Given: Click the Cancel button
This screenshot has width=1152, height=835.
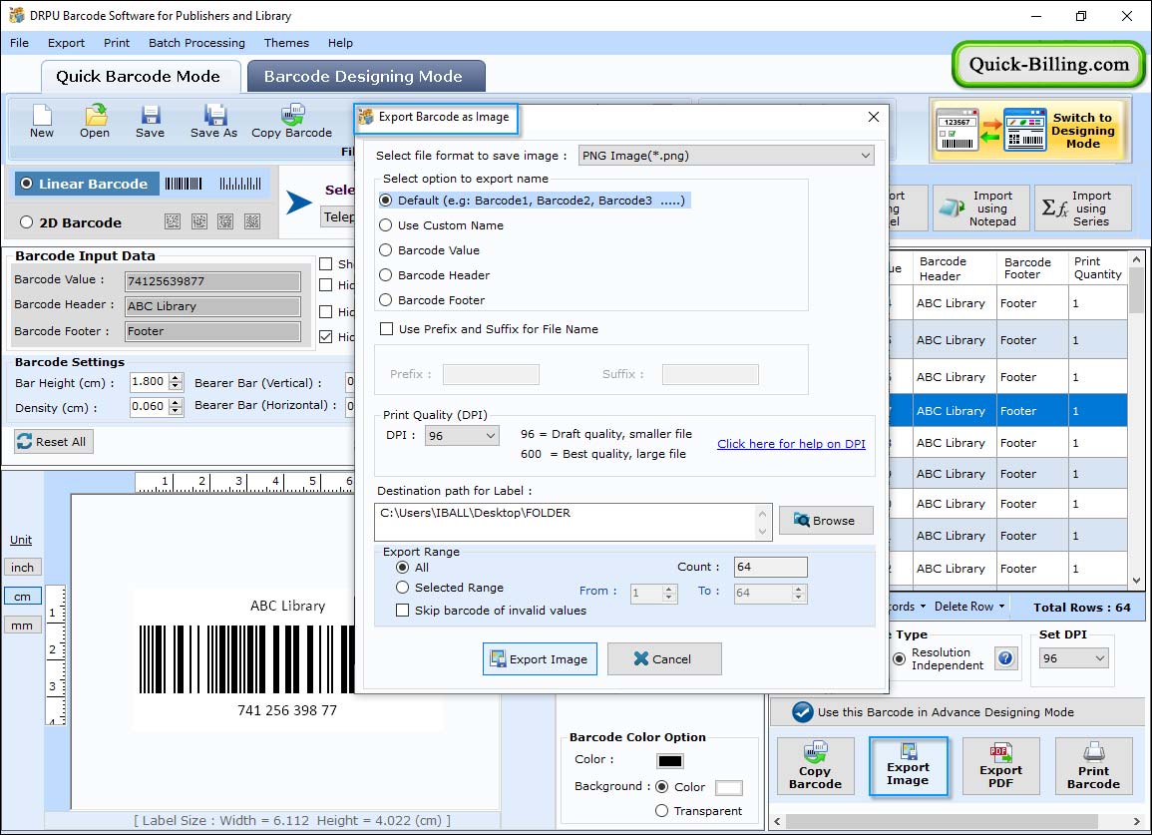Looking at the screenshot, I should pyautogui.click(x=664, y=658).
